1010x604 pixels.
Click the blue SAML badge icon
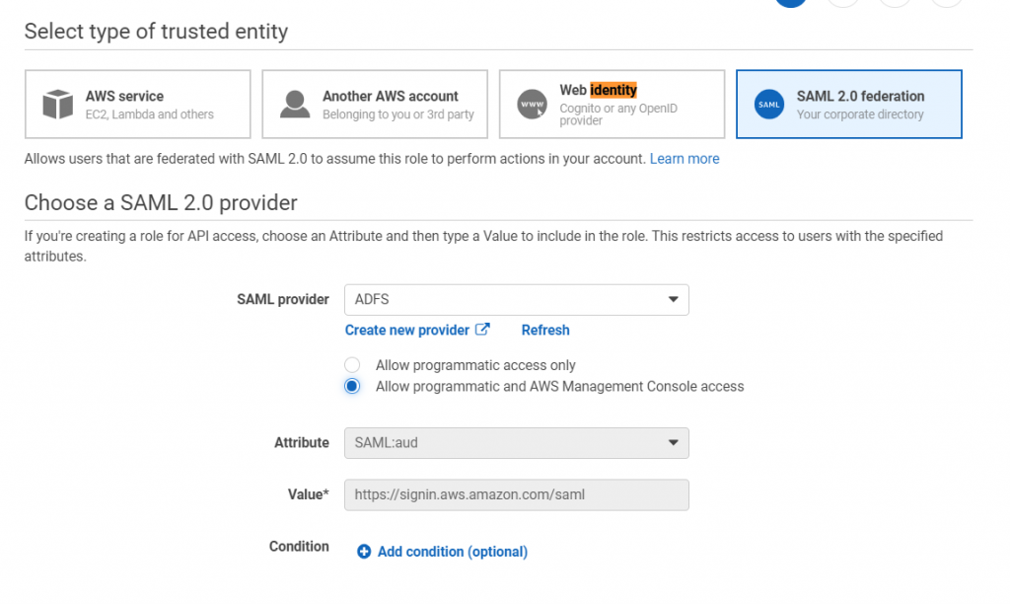pos(769,105)
